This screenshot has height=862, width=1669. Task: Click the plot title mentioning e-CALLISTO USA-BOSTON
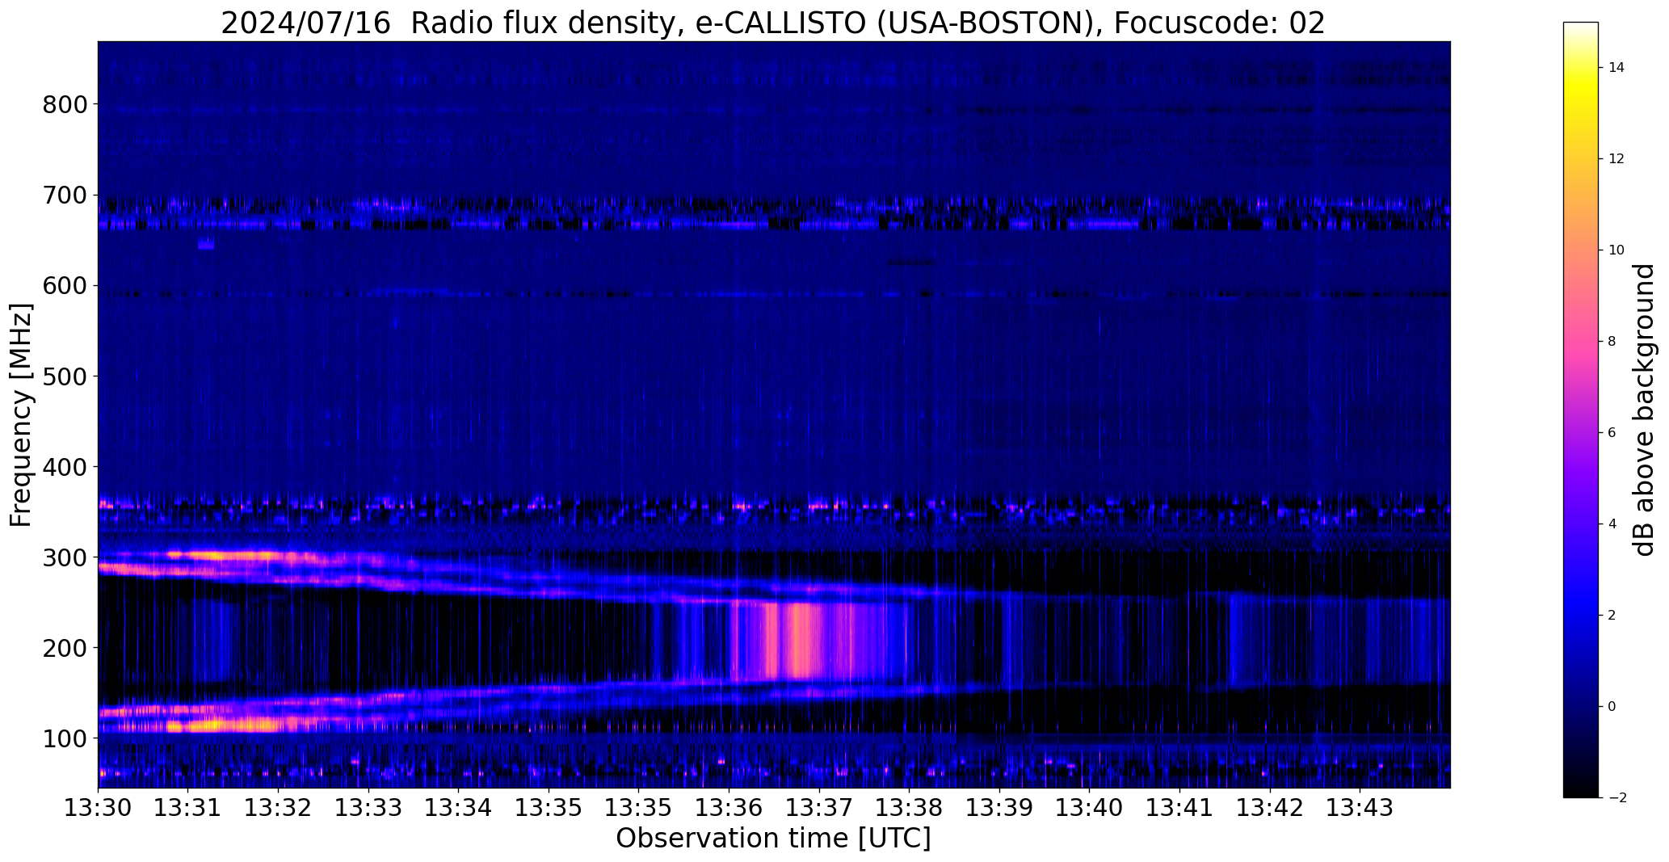click(x=773, y=23)
